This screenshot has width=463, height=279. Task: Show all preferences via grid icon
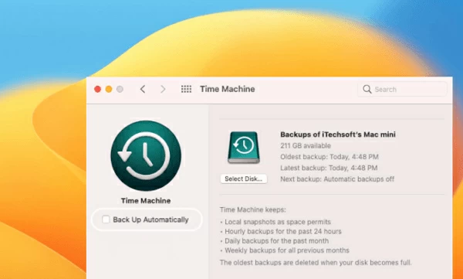click(x=186, y=89)
